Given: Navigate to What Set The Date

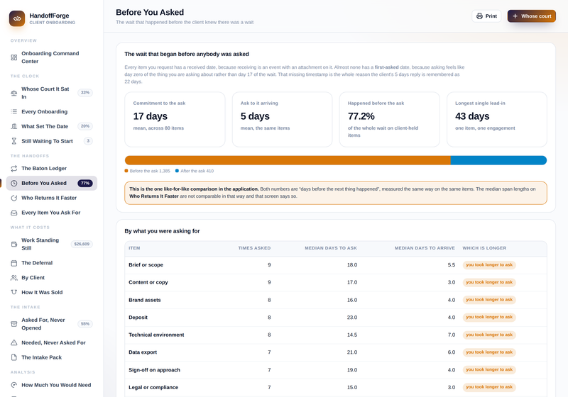Looking at the screenshot, I should click(51, 127).
